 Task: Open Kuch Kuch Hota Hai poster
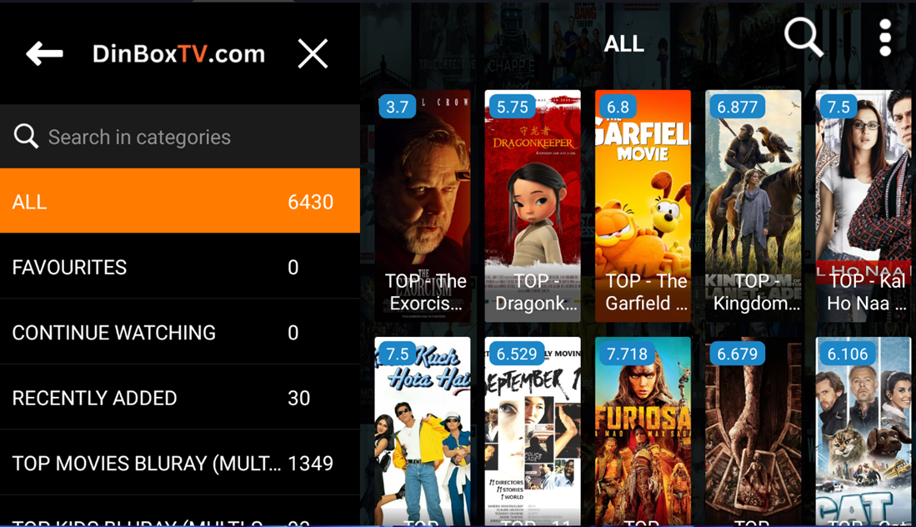(423, 431)
